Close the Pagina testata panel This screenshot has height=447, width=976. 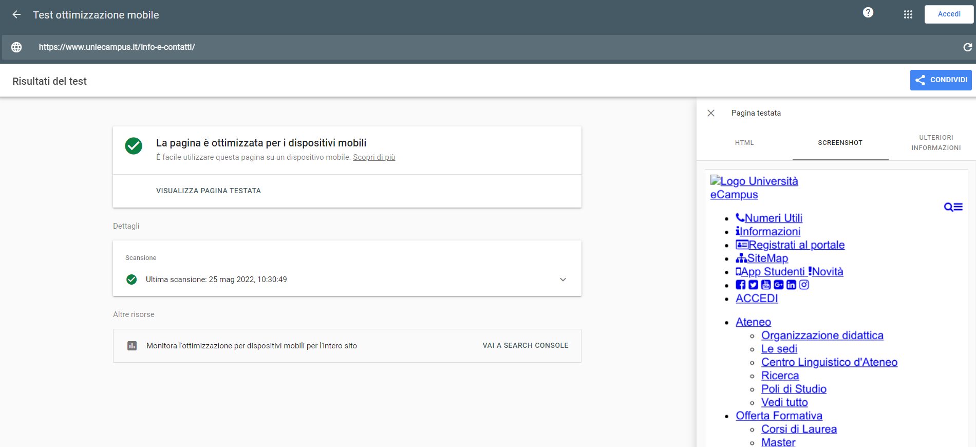tap(711, 113)
